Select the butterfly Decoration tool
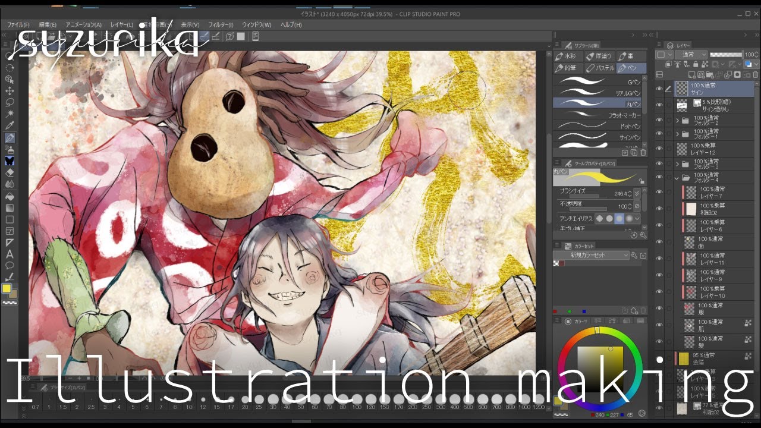This screenshot has width=761, height=428. pyautogui.click(x=10, y=161)
